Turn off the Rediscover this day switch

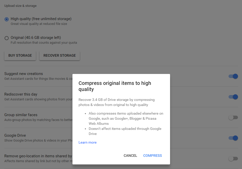(x=233, y=97)
